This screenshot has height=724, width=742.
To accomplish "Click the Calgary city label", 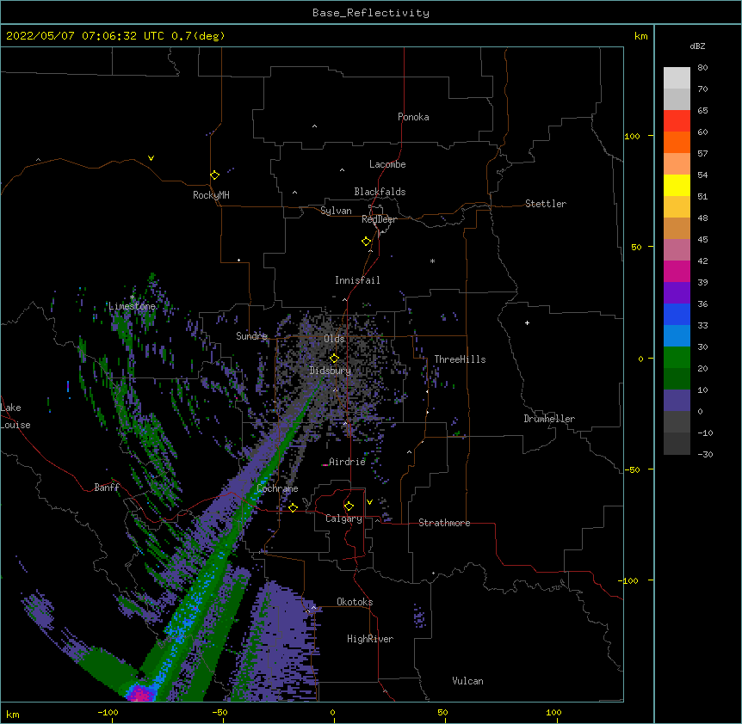I will pos(343,518).
